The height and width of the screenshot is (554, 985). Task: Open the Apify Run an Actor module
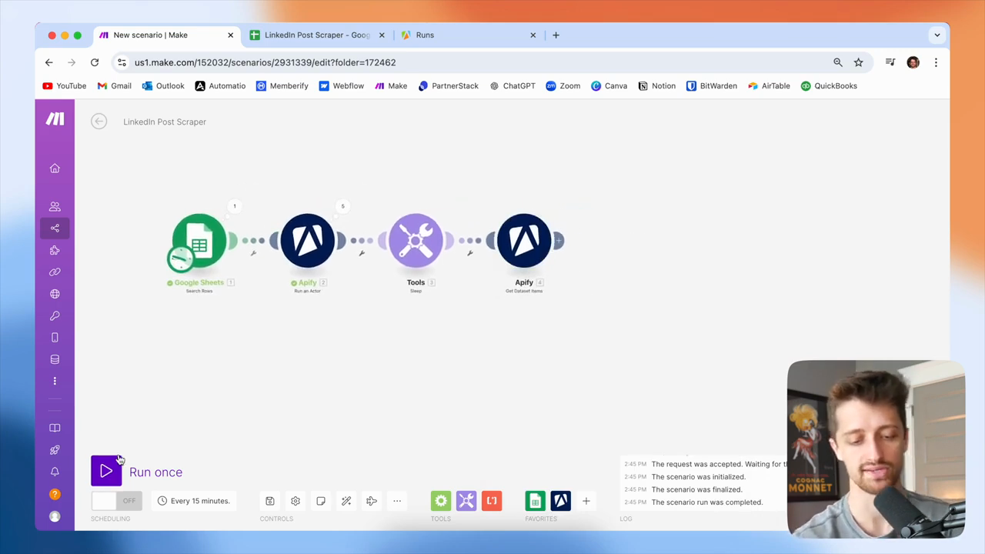click(308, 241)
